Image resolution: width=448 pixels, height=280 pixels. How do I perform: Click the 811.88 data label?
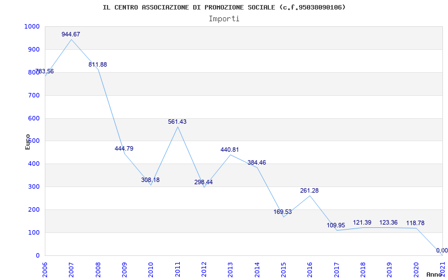tap(97, 64)
